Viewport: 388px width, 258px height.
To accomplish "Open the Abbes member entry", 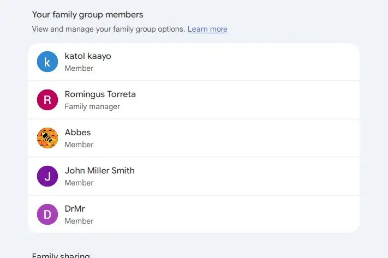I will point(194,138).
